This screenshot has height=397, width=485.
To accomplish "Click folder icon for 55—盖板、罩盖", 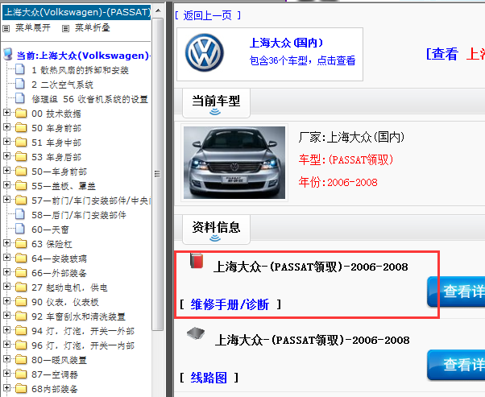I will pos(21,185).
